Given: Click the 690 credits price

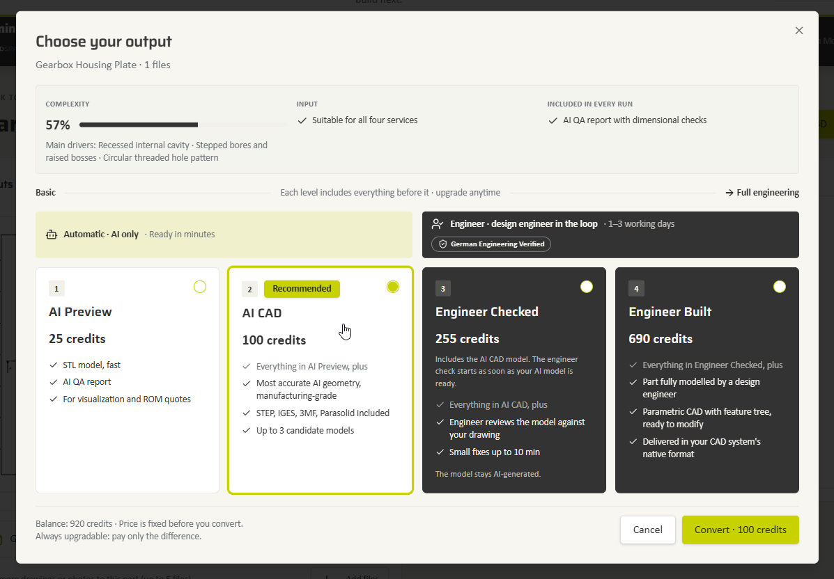Looking at the screenshot, I should point(661,339).
